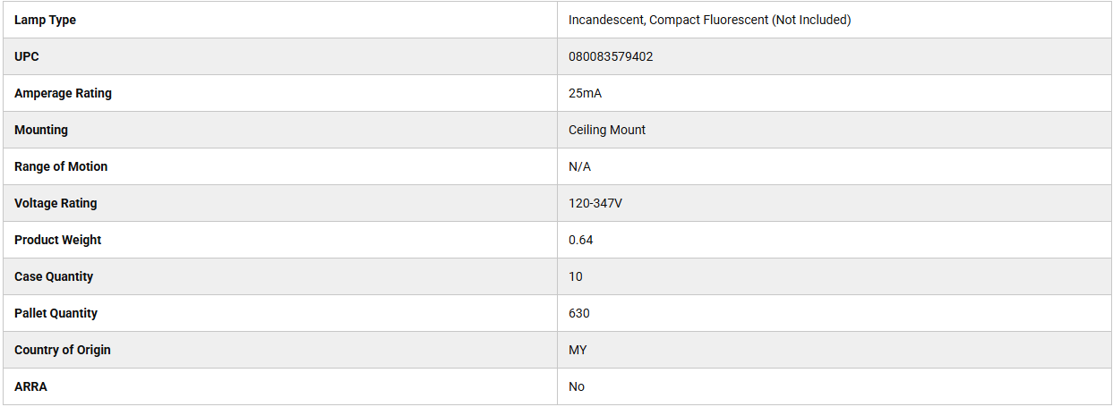Click the Ceiling Mount value
The width and height of the screenshot is (1113, 407).
tap(607, 130)
